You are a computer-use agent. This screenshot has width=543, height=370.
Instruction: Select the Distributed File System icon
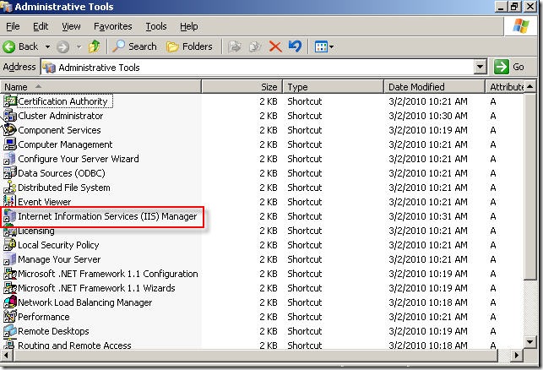click(9, 188)
